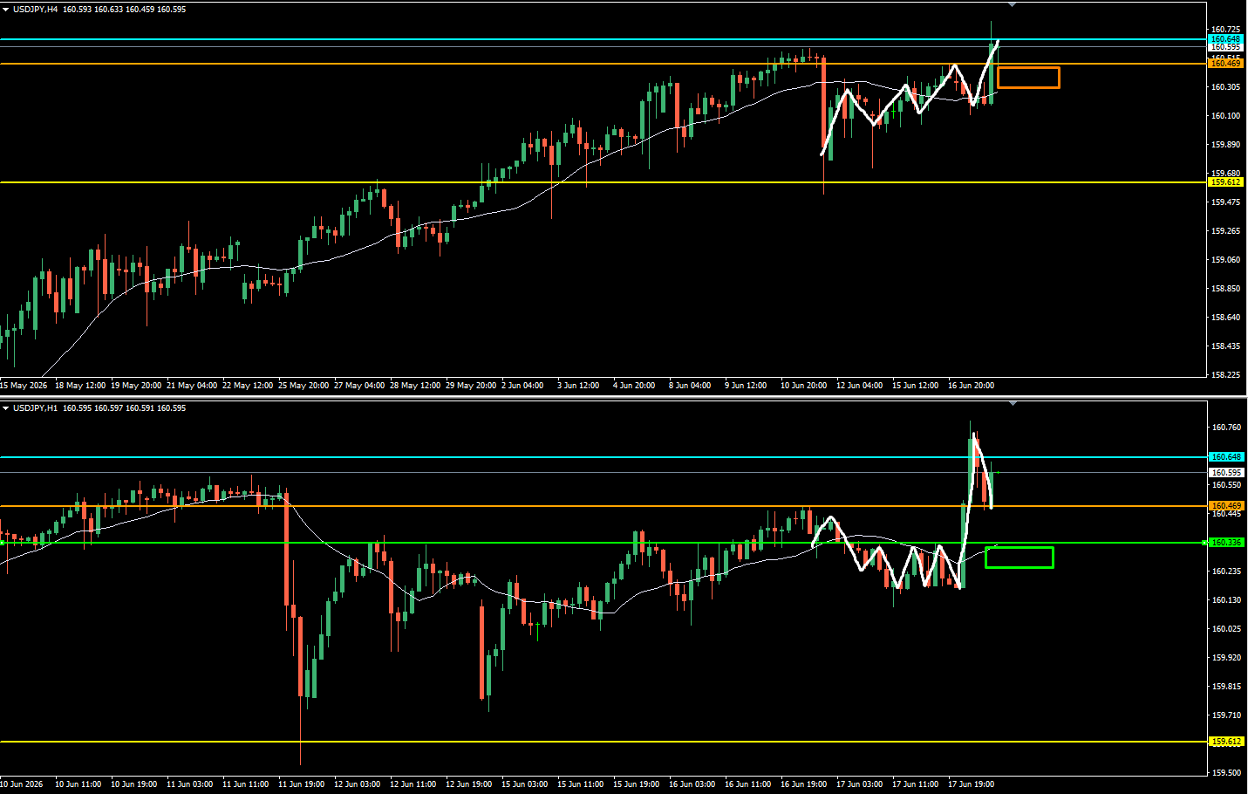Click the orange 160.469 price label on H4 chart
The height and width of the screenshot is (794, 1248).
coord(1225,64)
